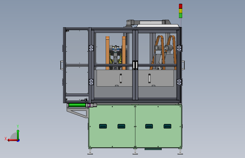The width and height of the screenshot is (245, 158).
Task: Select the vertical slot handle on left gray panel
Action: point(121,78)
